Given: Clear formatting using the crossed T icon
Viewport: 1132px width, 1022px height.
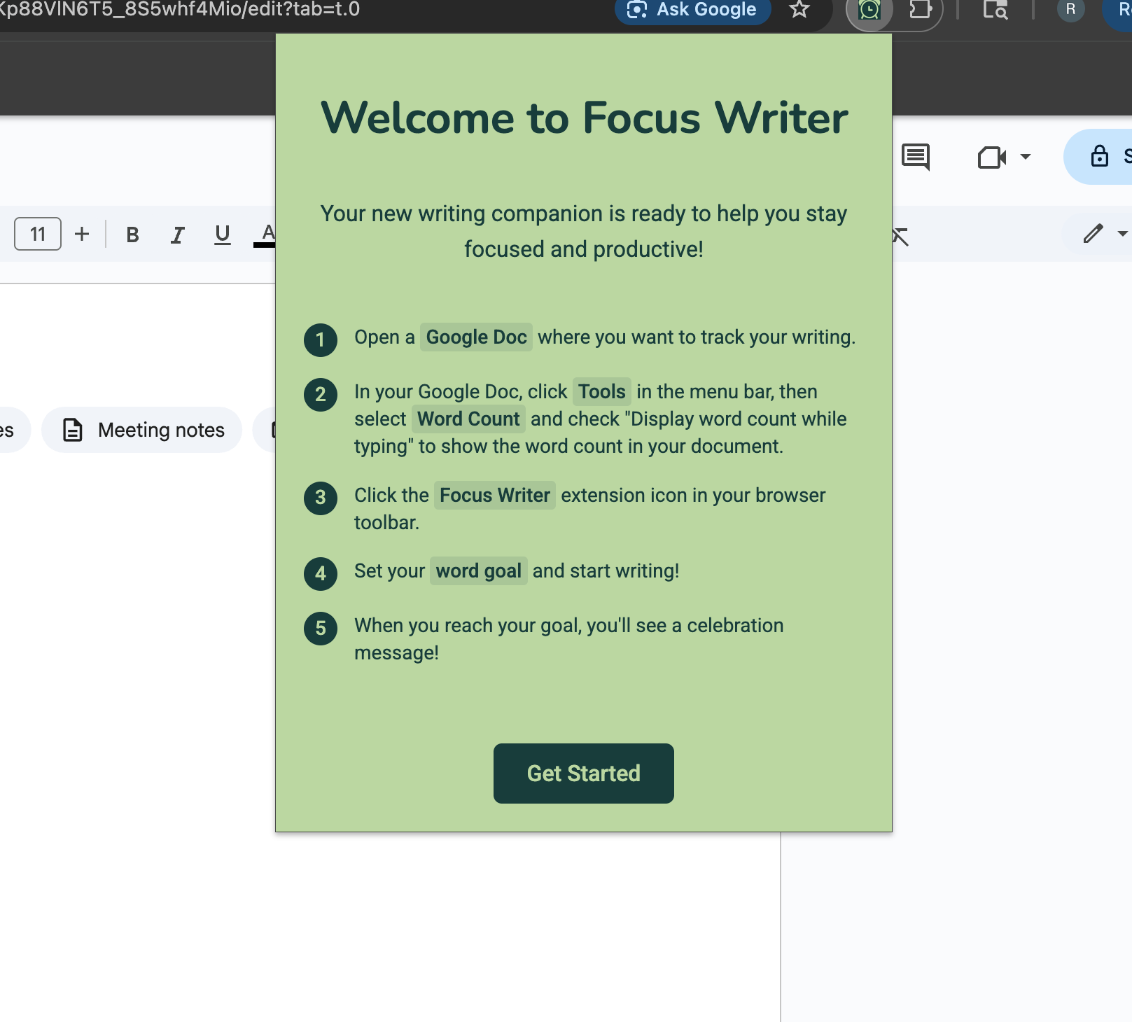Looking at the screenshot, I should tap(901, 237).
